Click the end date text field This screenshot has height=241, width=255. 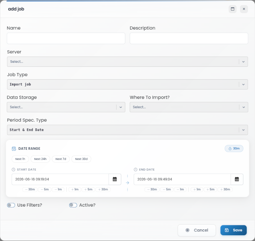click(x=182, y=179)
